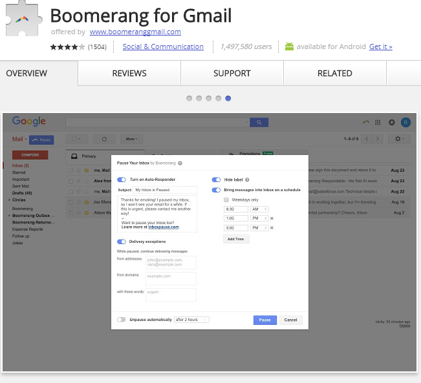Toggle the Hide label switch
Image resolution: width=421 pixels, height=383 pixels.
[216, 180]
